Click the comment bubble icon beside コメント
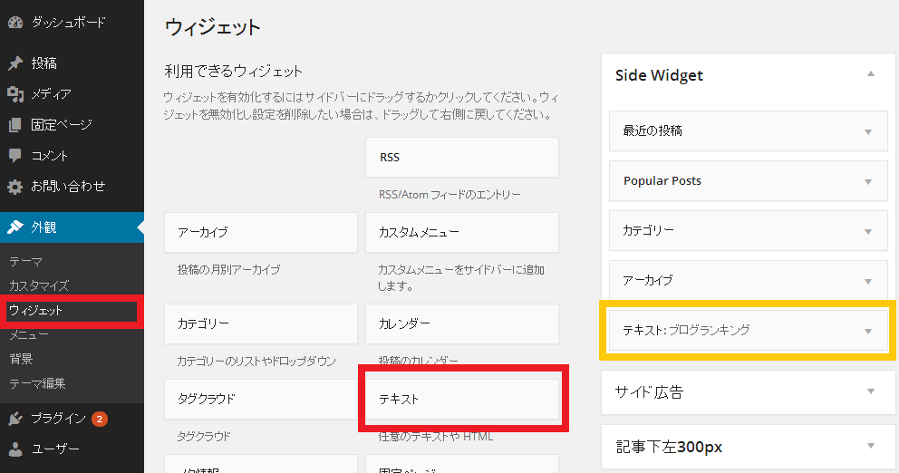Screen dimensions: 899x473 (15, 156)
